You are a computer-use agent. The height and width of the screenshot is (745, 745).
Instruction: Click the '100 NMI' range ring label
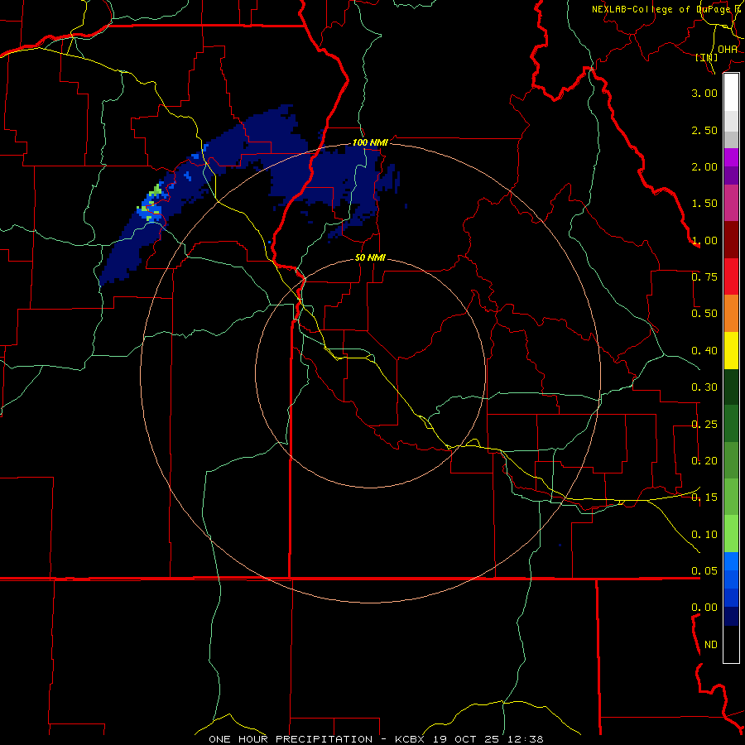click(x=370, y=142)
